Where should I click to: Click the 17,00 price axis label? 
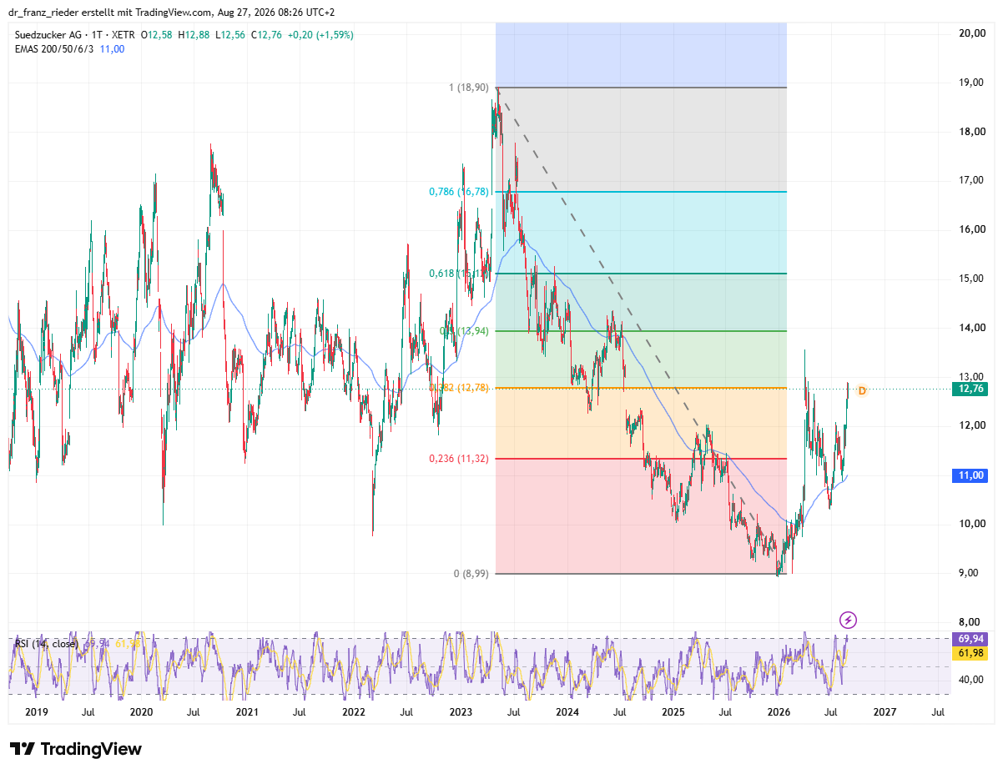click(971, 180)
